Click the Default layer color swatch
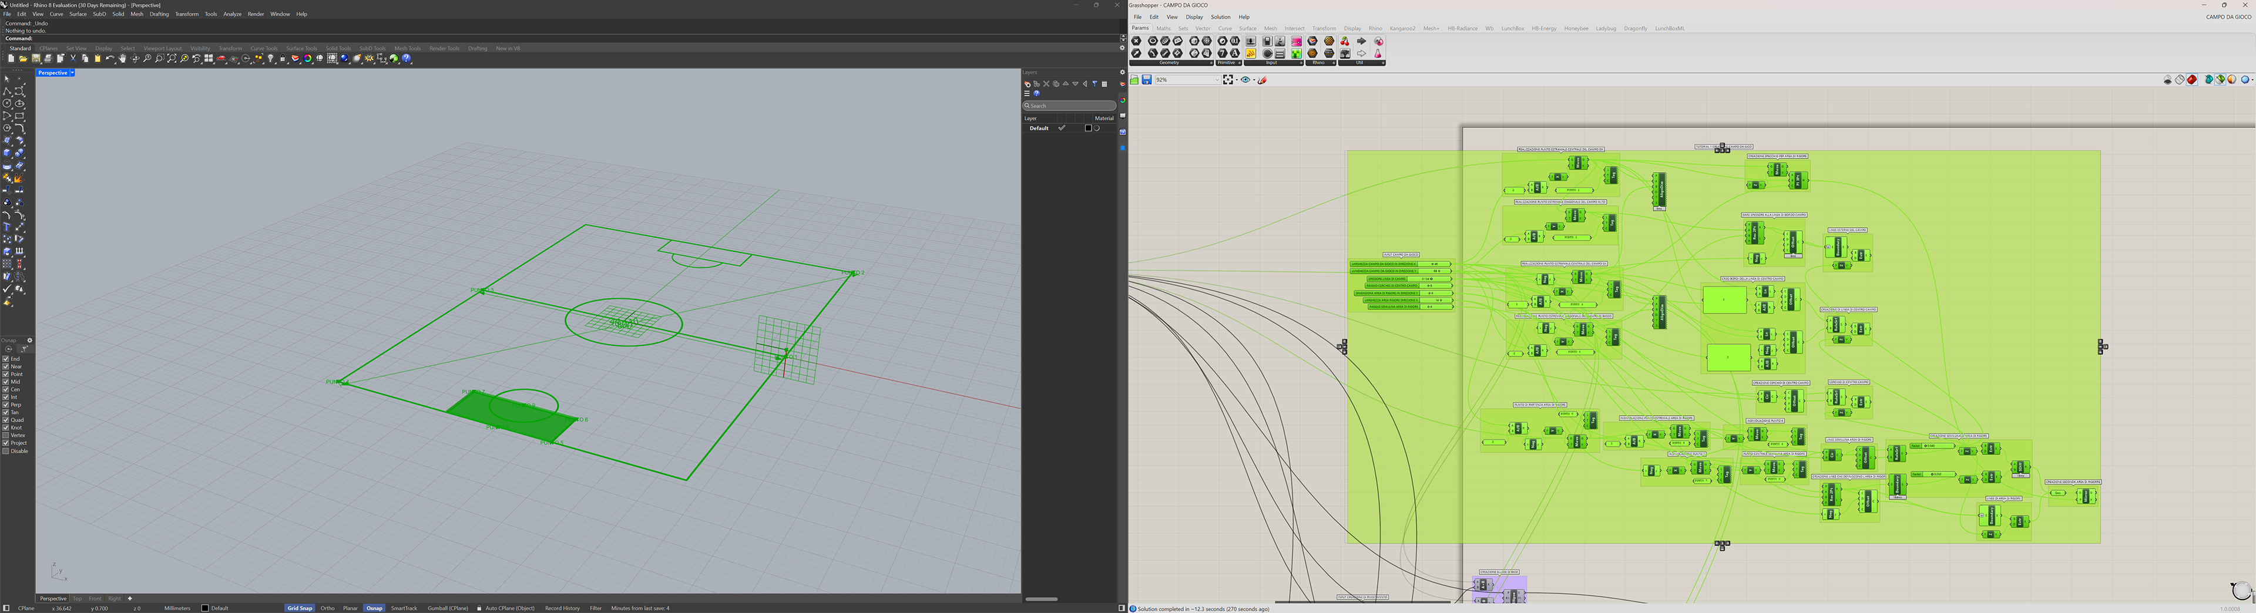The width and height of the screenshot is (2256, 613). (1087, 128)
